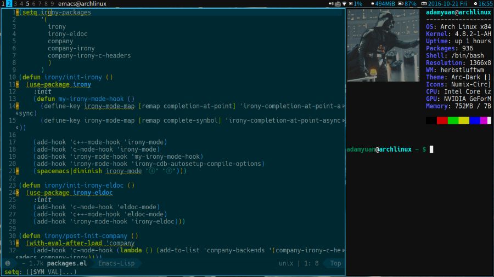Click 'WM: herbstluftwm' line in terminal
The image size is (494, 277).
(x=455, y=70)
